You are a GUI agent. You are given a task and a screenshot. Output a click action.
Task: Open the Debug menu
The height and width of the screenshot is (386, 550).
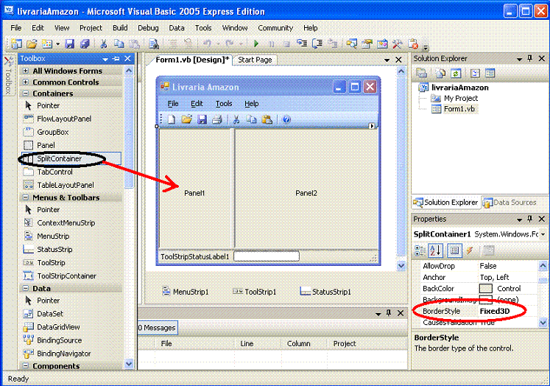[x=148, y=28]
